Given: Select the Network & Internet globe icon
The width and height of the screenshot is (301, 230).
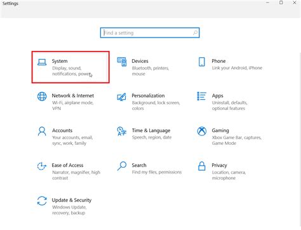Looking at the screenshot, I should pos(42,97).
